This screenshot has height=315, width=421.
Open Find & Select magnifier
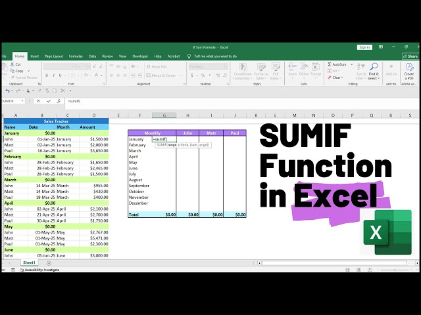(x=374, y=66)
